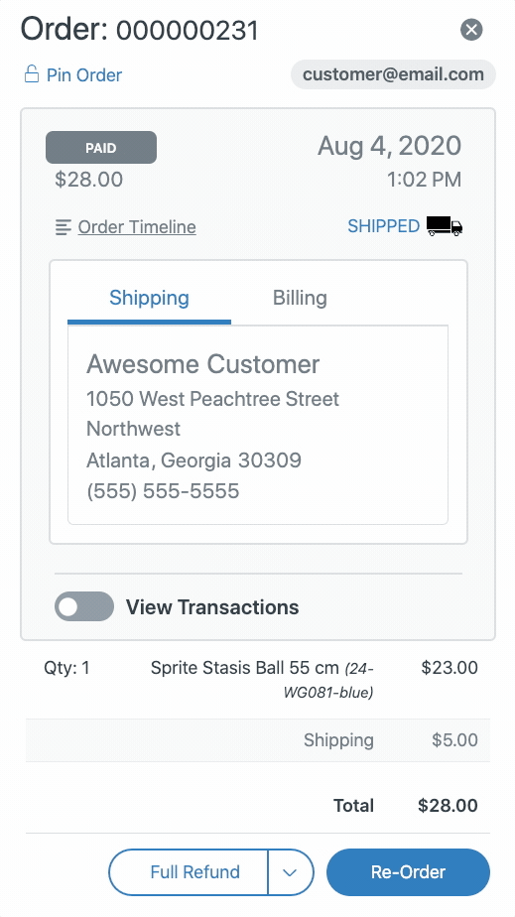Click the unlocked padlock pin icon
The image size is (515, 917).
click(32, 74)
